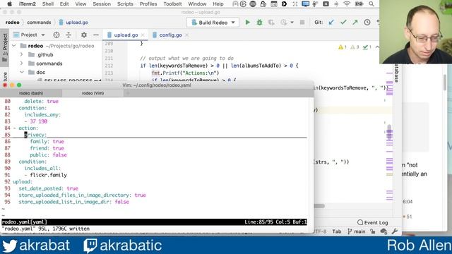The image size is (452, 254).
Task: Click line 91 flickr.family in Vim
Action: (x=48, y=175)
